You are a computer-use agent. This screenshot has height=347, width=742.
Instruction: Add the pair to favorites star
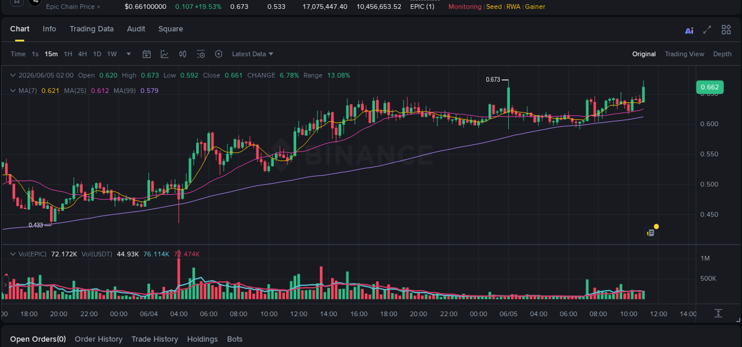click(x=17, y=2)
